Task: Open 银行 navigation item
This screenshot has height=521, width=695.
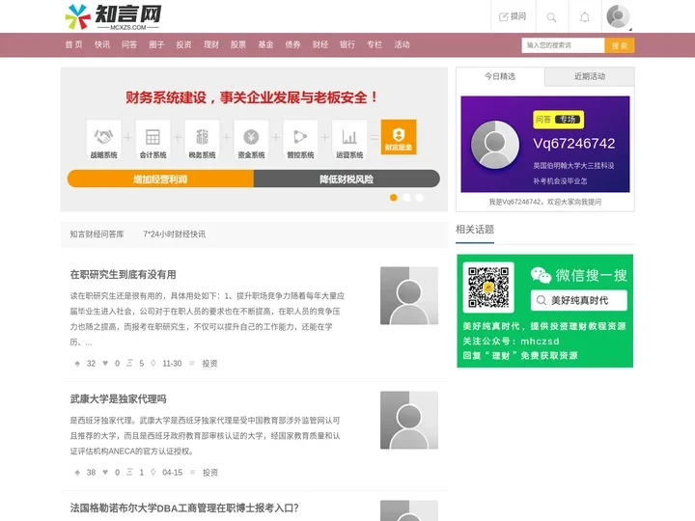Action: (x=347, y=44)
